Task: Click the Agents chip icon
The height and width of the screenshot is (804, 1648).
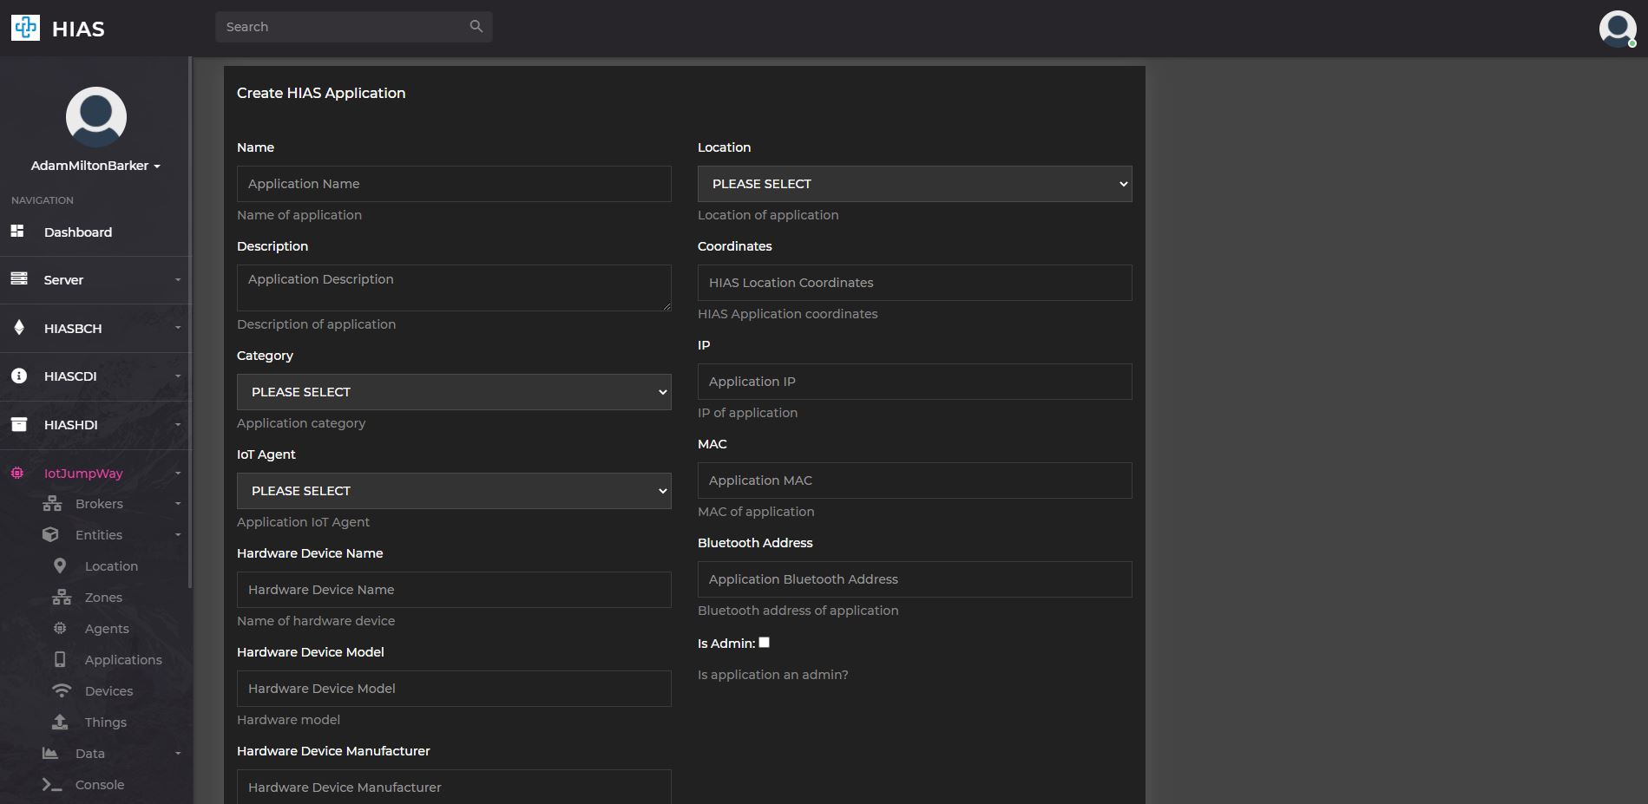Action: [60, 628]
